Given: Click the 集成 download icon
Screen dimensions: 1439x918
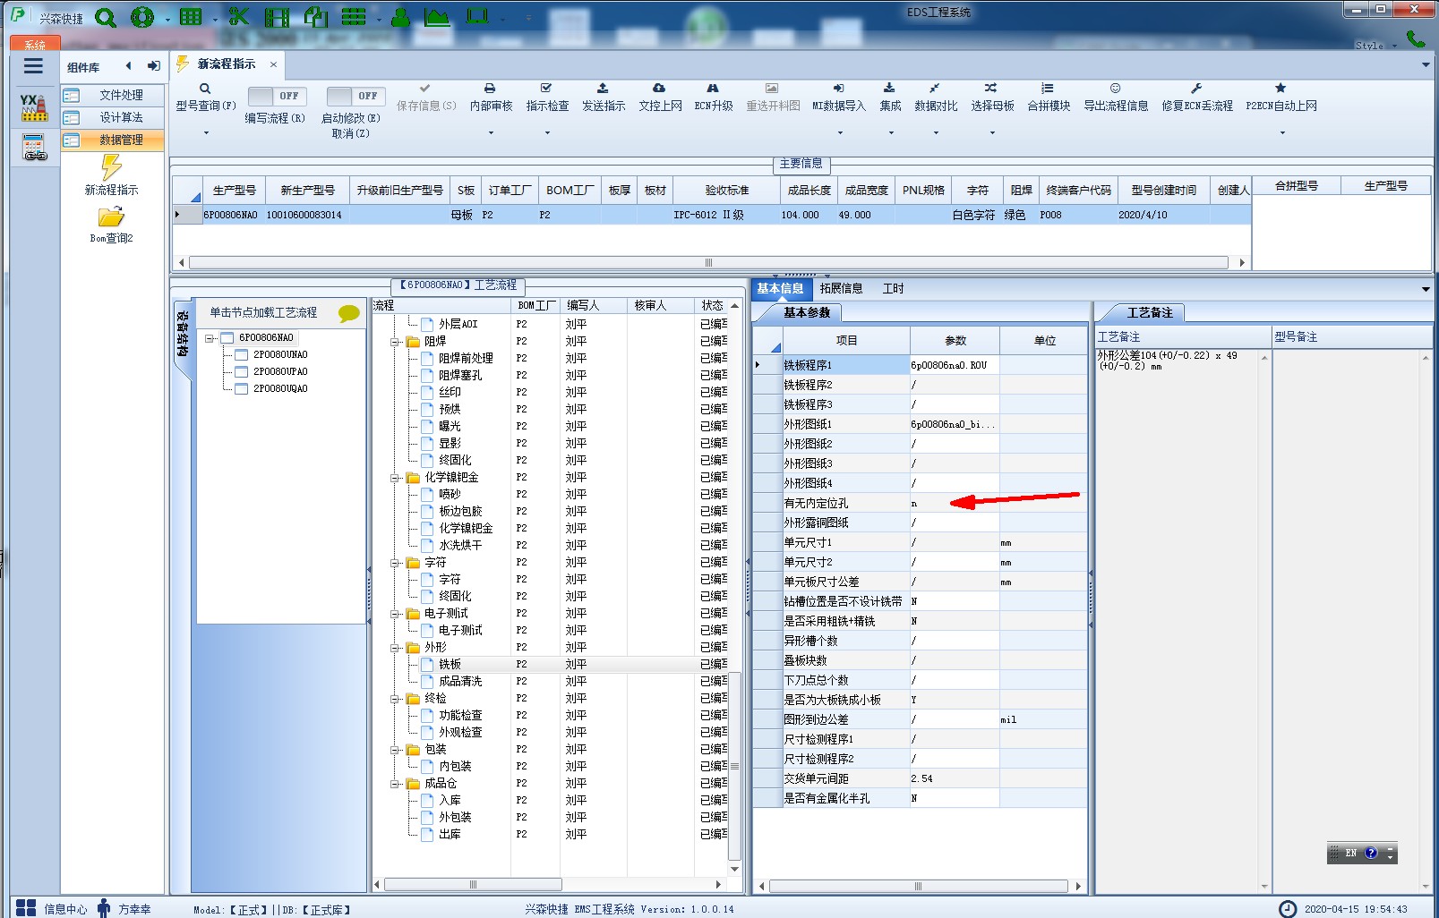Looking at the screenshot, I should 889,89.
